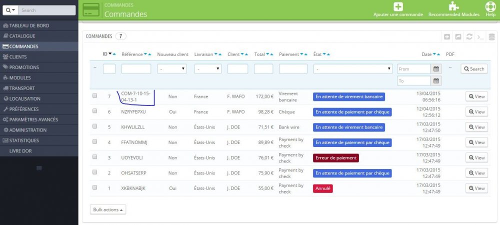This screenshot has width=500, height=225.
Task: Open Recommended Modules puzzle icon
Action: click(454, 6)
